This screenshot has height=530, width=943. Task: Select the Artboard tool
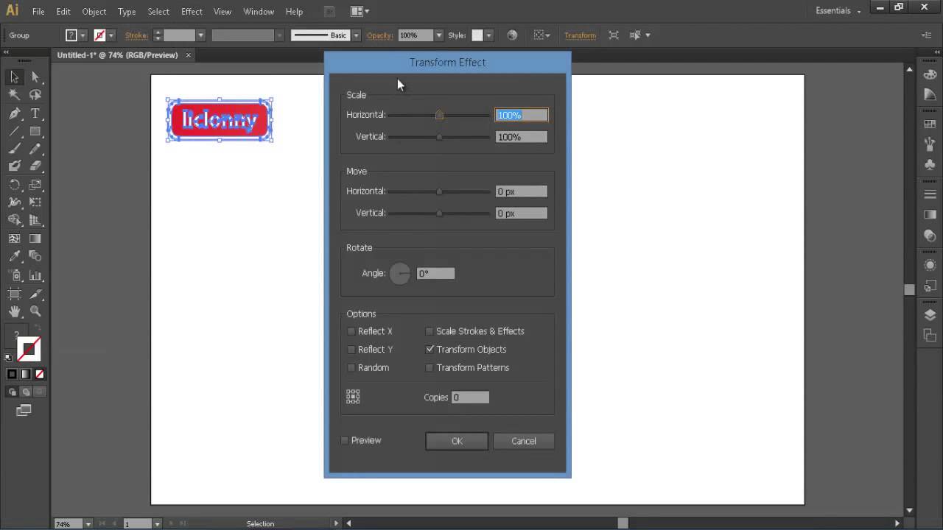click(14, 294)
